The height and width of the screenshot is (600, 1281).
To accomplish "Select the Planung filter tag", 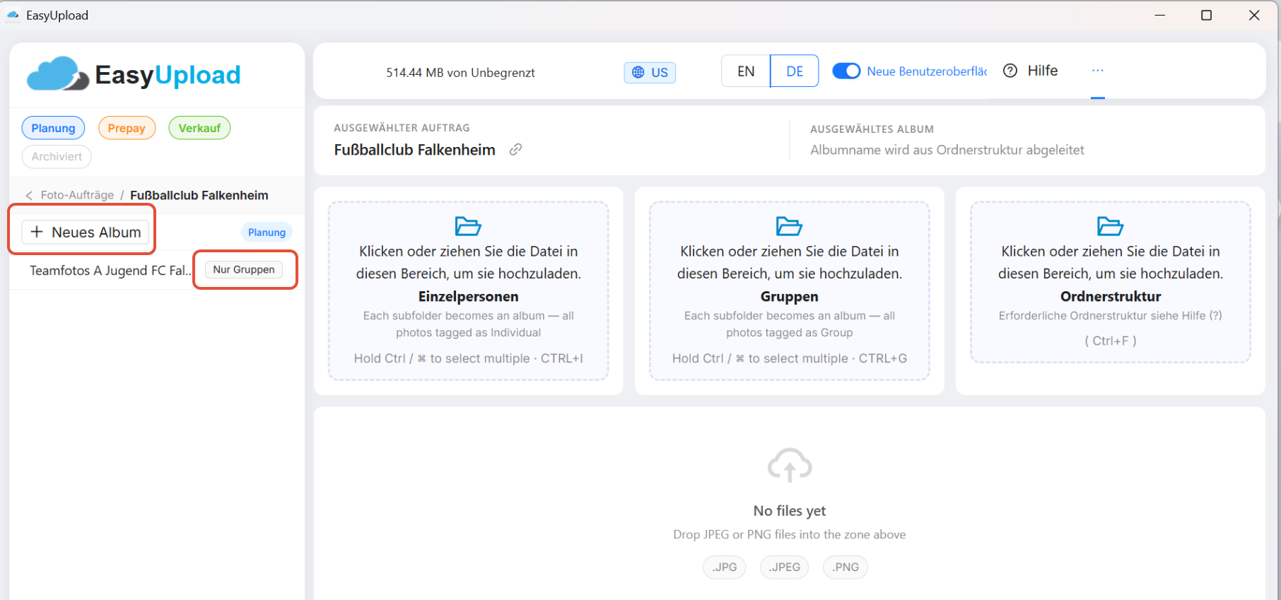I will pos(53,128).
